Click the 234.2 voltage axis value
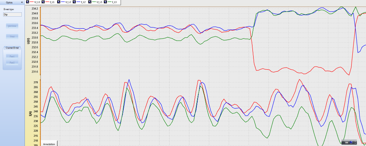 coord(35,9)
